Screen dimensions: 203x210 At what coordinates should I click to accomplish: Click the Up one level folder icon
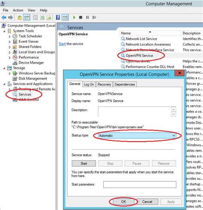20,18
